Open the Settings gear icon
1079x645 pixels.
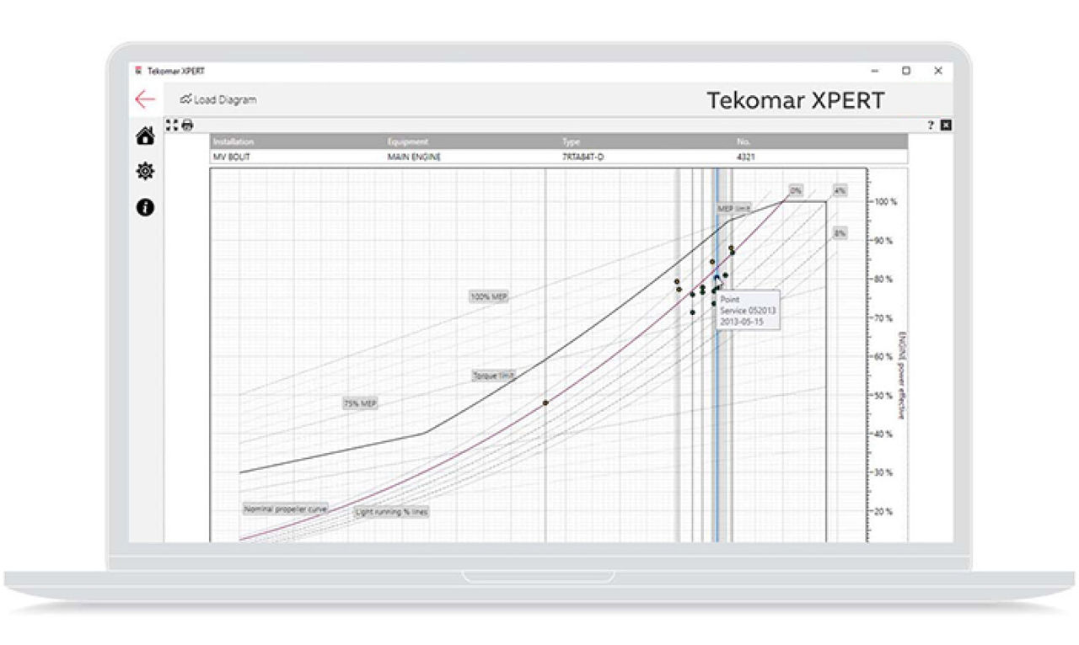146,170
